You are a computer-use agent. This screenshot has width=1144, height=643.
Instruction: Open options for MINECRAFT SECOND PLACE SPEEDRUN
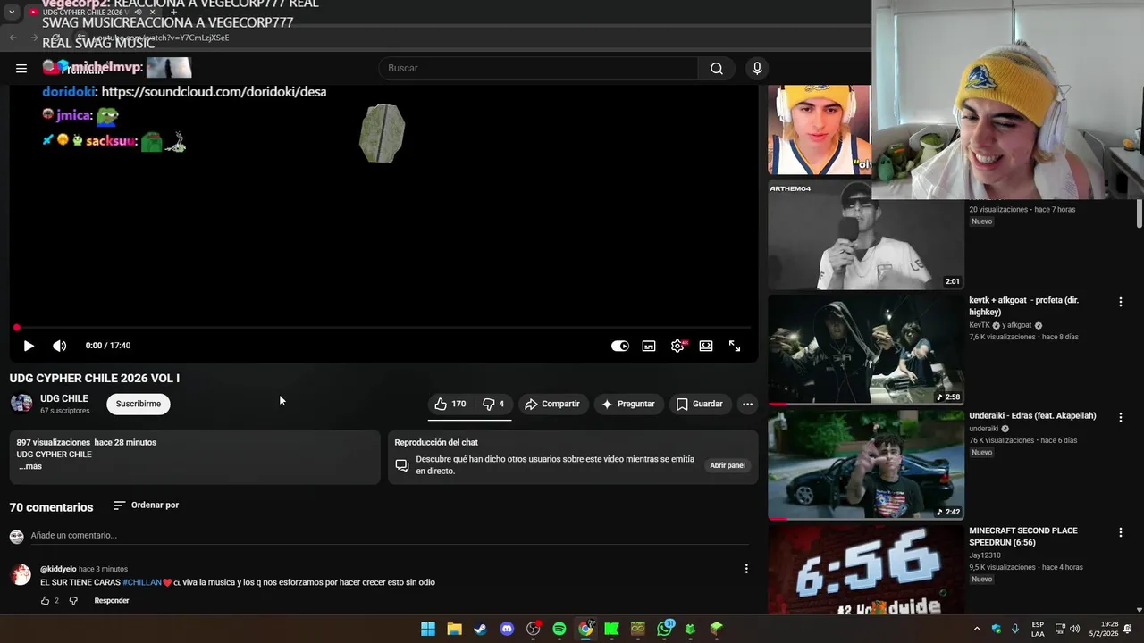click(1120, 532)
